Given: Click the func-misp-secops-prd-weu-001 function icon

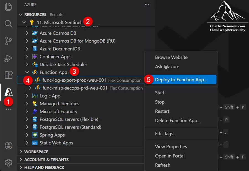Looking at the screenshot, I should click(38, 88).
